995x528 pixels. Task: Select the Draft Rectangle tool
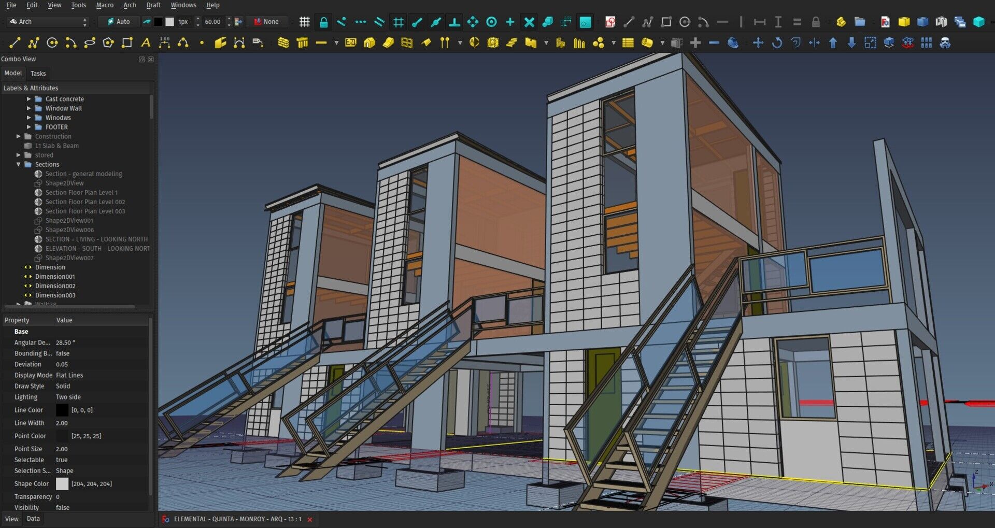pyautogui.click(x=127, y=43)
